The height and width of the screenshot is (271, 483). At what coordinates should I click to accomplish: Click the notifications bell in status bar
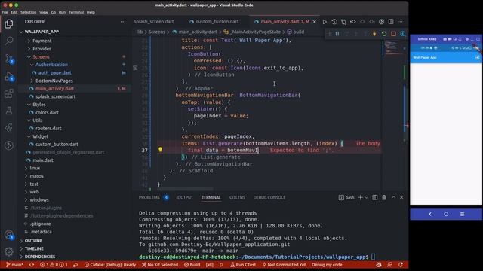401,264
